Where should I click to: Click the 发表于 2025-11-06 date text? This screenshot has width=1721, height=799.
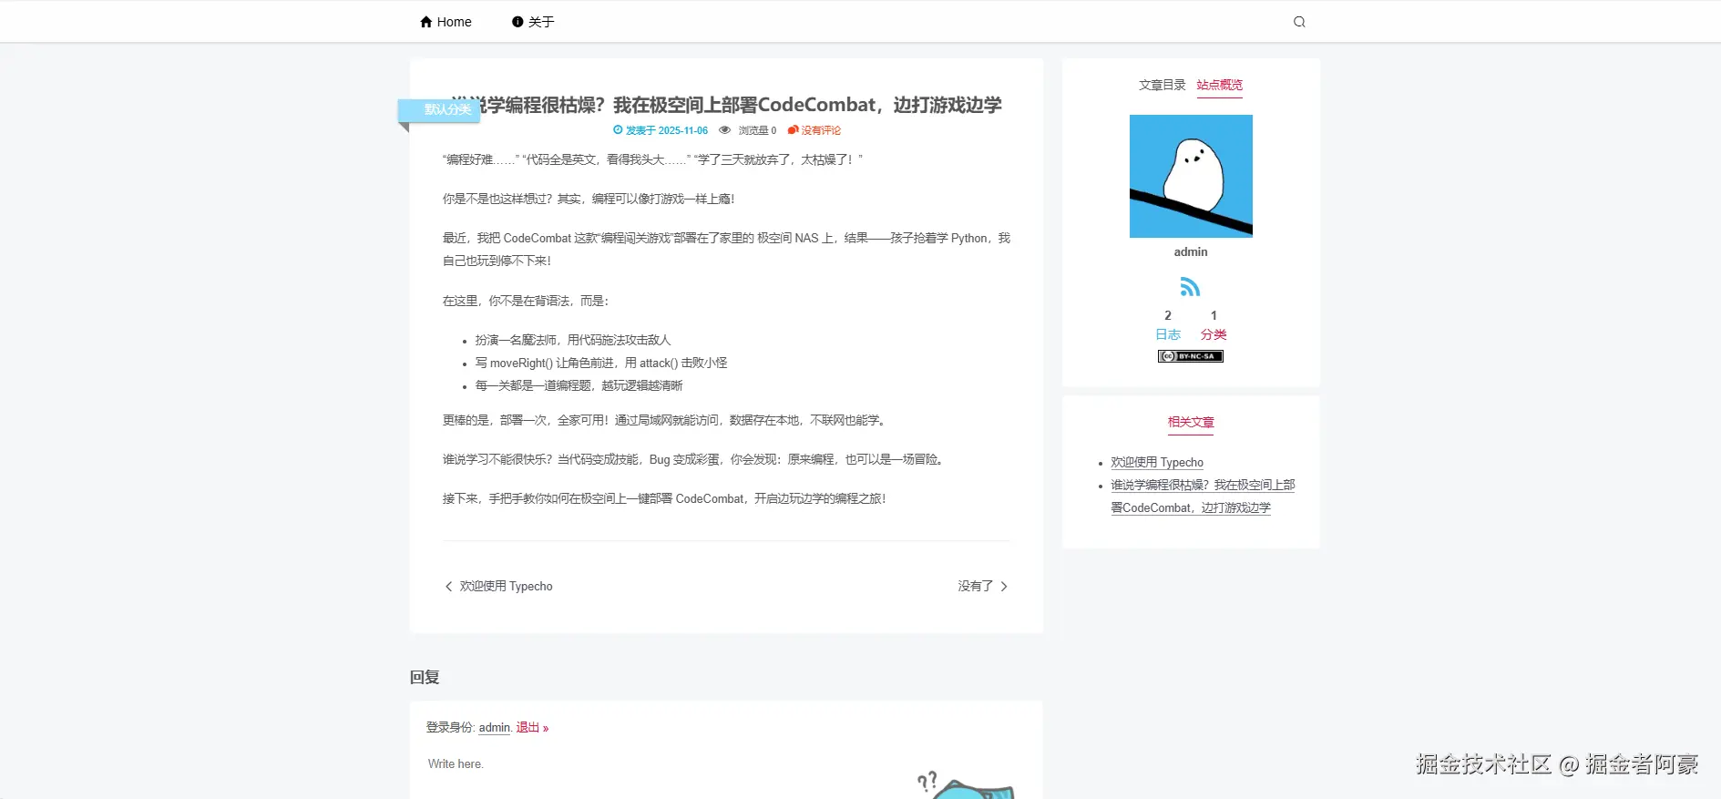click(x=667, y=130)
